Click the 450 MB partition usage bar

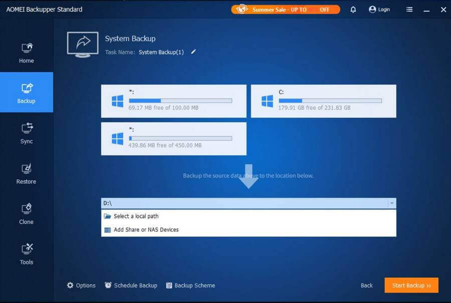(x=180, y=138)
